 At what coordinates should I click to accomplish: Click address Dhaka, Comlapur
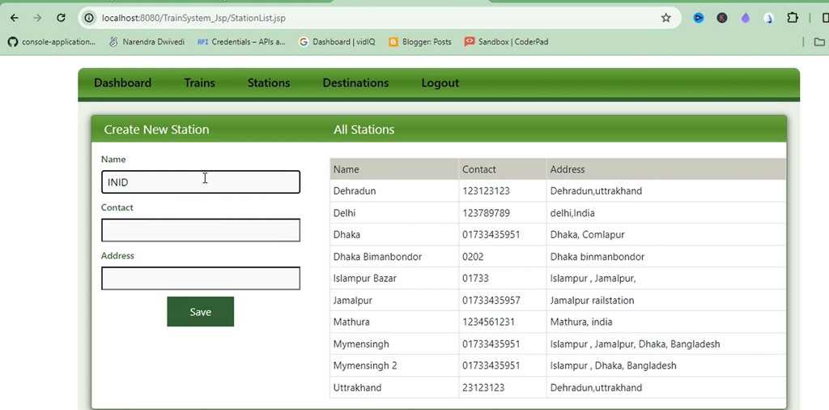(x=587, y=234)
